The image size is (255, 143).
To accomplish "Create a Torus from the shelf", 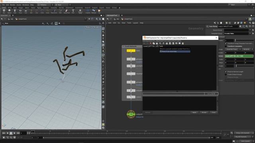I will [20, 11].
